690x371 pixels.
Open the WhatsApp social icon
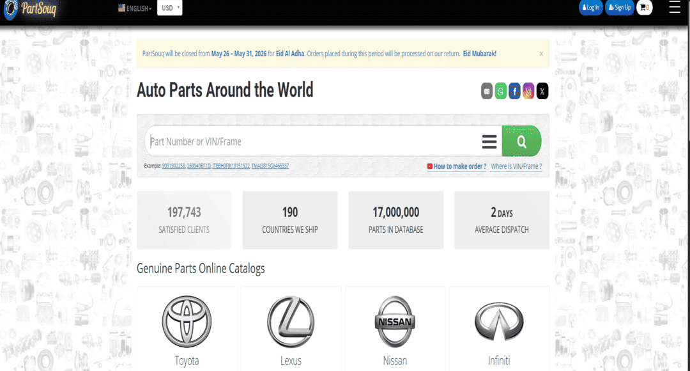[x=501, y=91]
